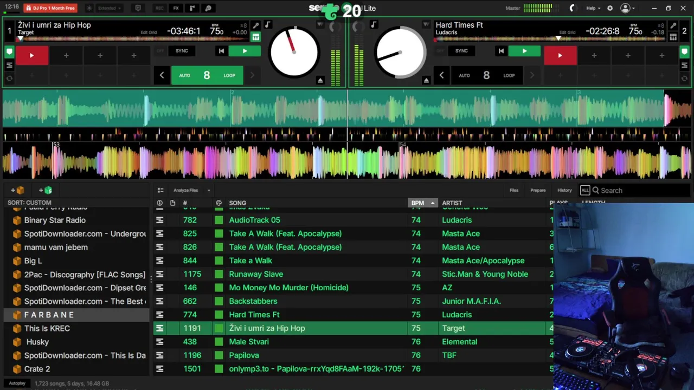Viewport: 694px width, 390px height.
Task: Open deck 1 channel dropdown triangle
Action: point(320,24)
